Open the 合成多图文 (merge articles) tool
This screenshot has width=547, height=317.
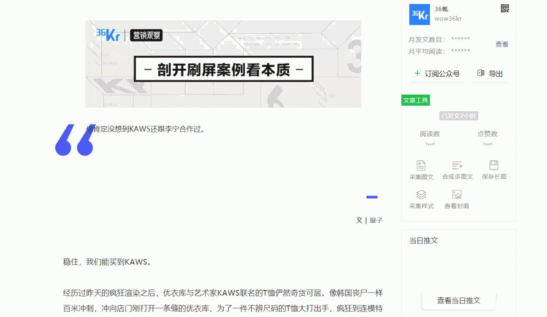[458, 166]
